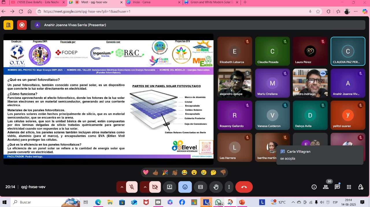The image size is (370, 207).
Task: Expand video settings arrow beside camera
Action: point(145,187)
